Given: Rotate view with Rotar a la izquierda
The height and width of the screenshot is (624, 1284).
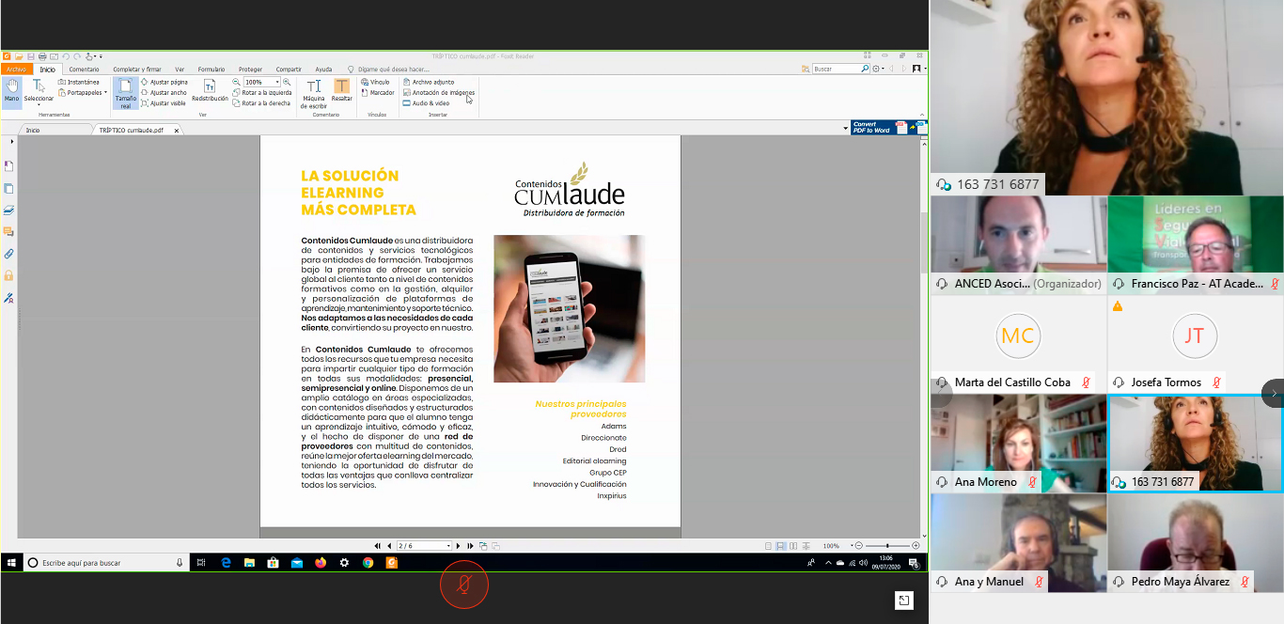Looking at the screenshot, I should 262,92.
